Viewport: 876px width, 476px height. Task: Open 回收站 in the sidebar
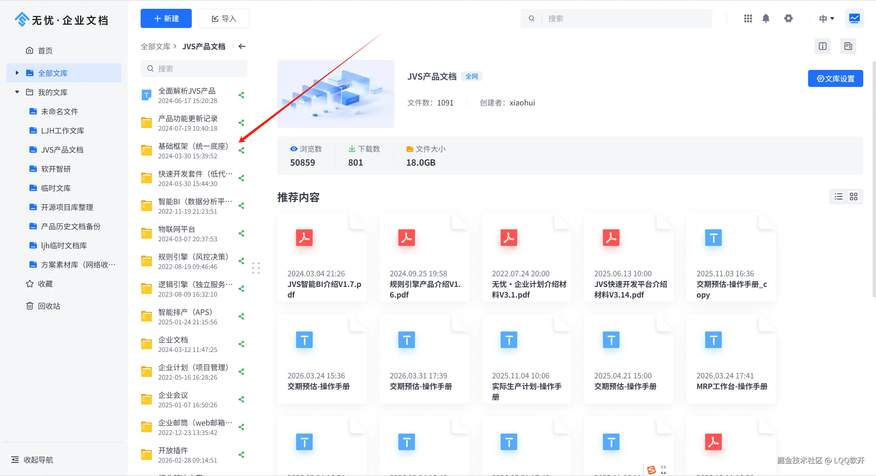coord(49,306)
